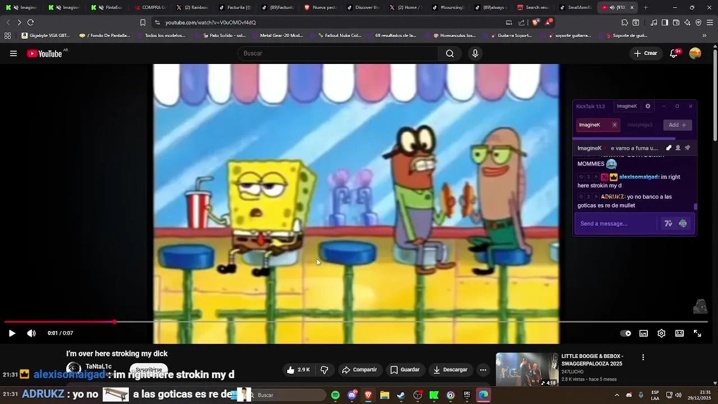Open a new browser tab
The image size is (718, 404).
coord(646,7)
